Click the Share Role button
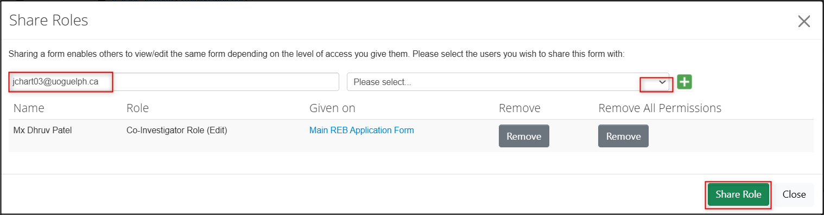This screenshot has width=824, height=215. pyautogui.click(x=738, y=194)
